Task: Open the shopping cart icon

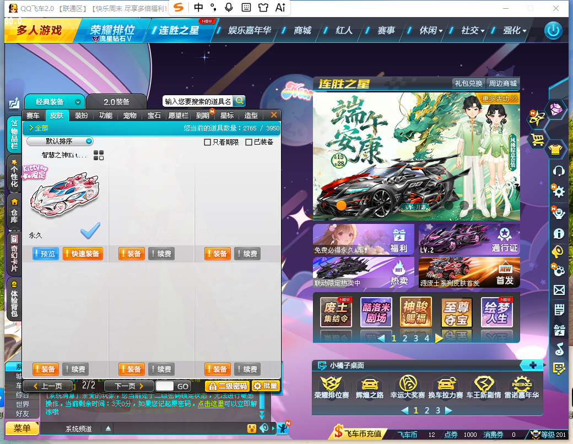Action: 537,140
